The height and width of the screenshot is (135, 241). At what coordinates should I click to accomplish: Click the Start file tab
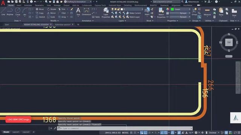coord(7,24)
